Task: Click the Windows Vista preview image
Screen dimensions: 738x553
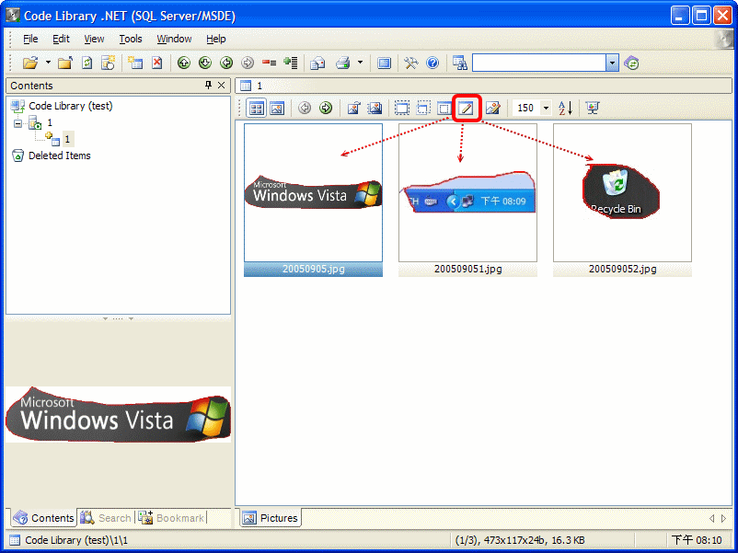Action: click(118, 415)
